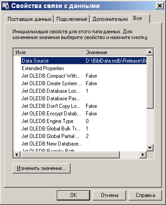Open the Подключение tab

[x=72, y=19]
